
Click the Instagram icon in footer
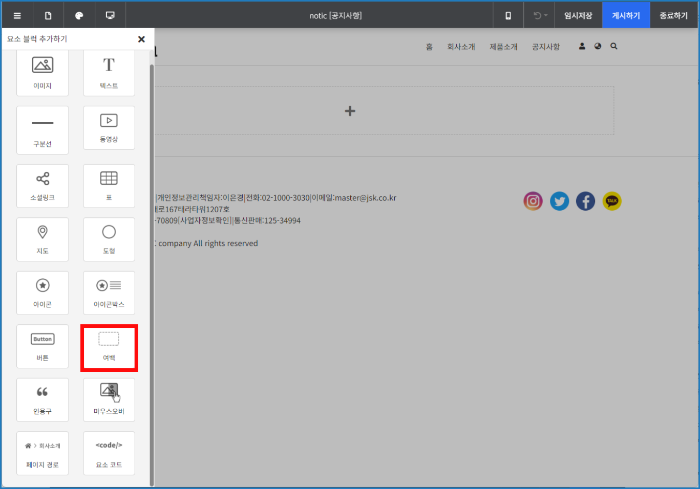[x=533, y=201]
